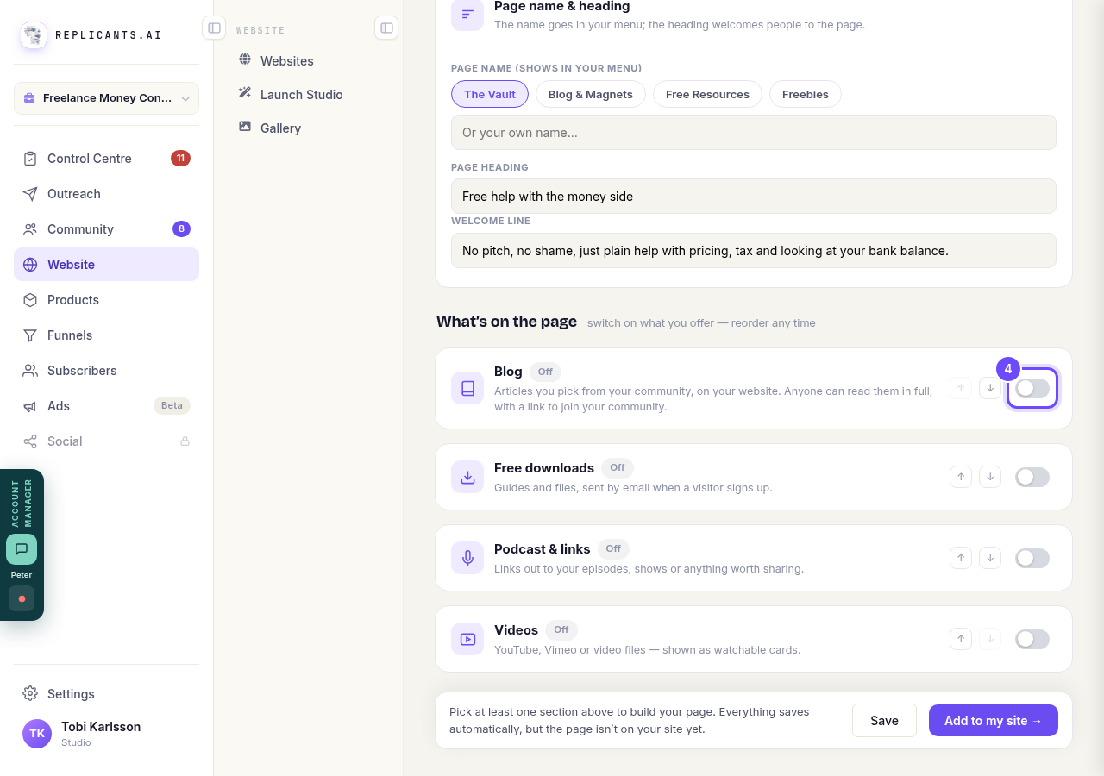This screenshot has height=776, width=1104.
Task: Open the Freelance Money workspace dropdown
Action: coord(106,98)
